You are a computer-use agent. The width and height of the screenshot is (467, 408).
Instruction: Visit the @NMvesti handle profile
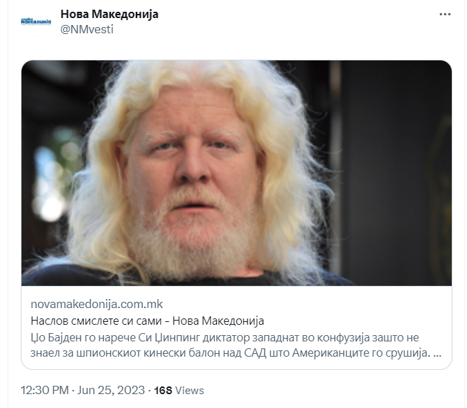(87, 29)
